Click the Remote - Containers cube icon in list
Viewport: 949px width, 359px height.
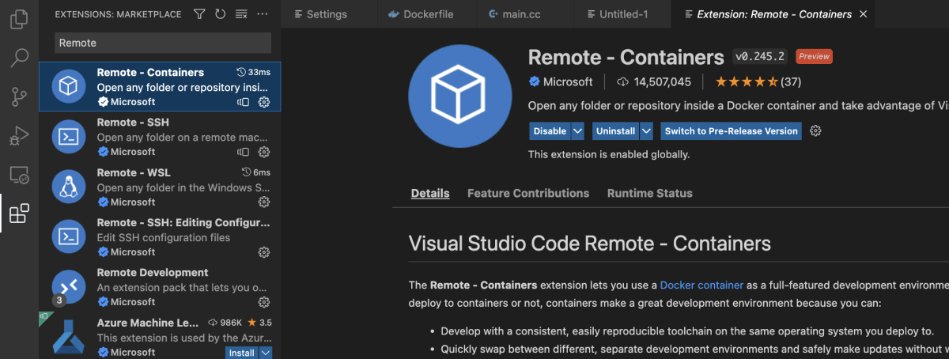click(x=69, y=86)
